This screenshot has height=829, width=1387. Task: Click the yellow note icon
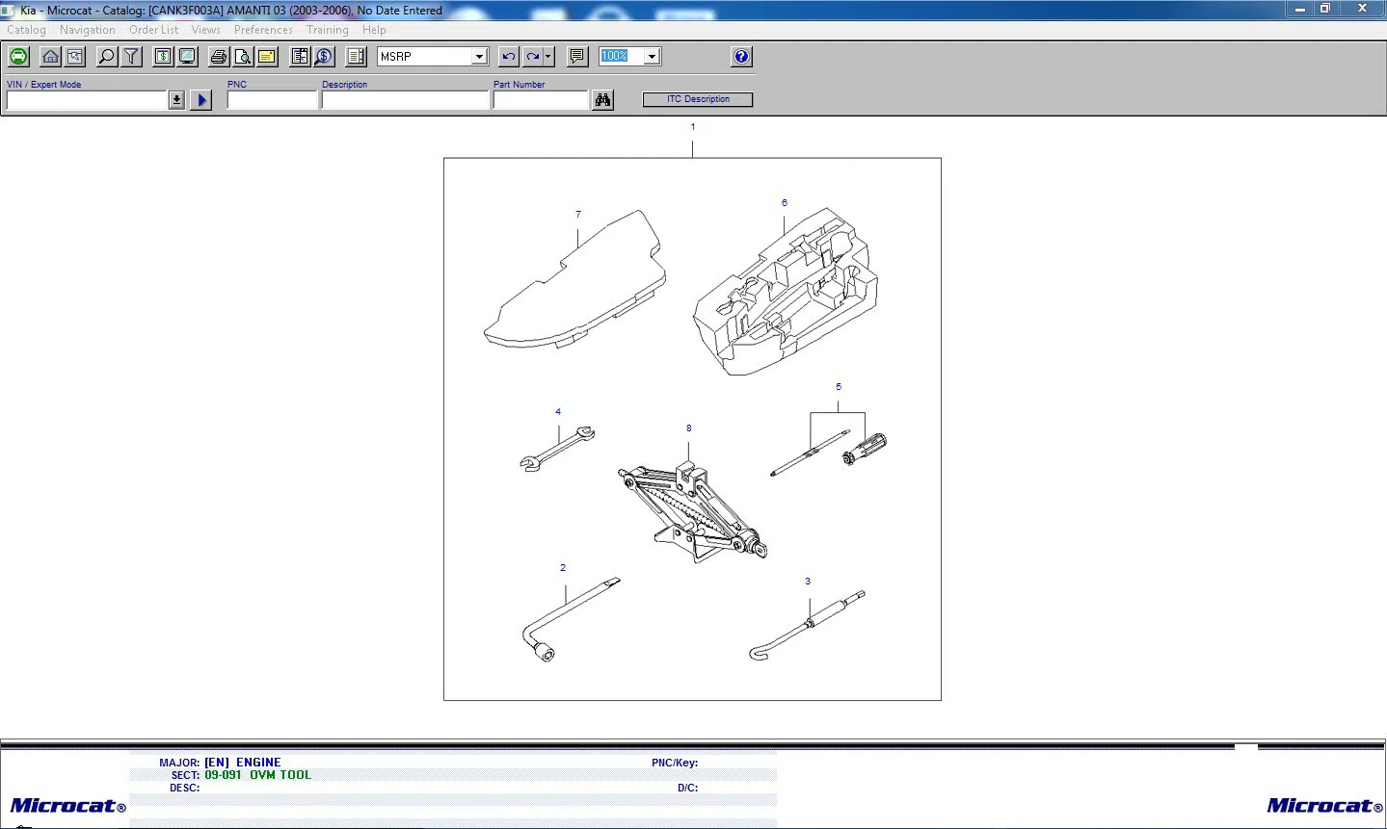[x=267, y=57]
